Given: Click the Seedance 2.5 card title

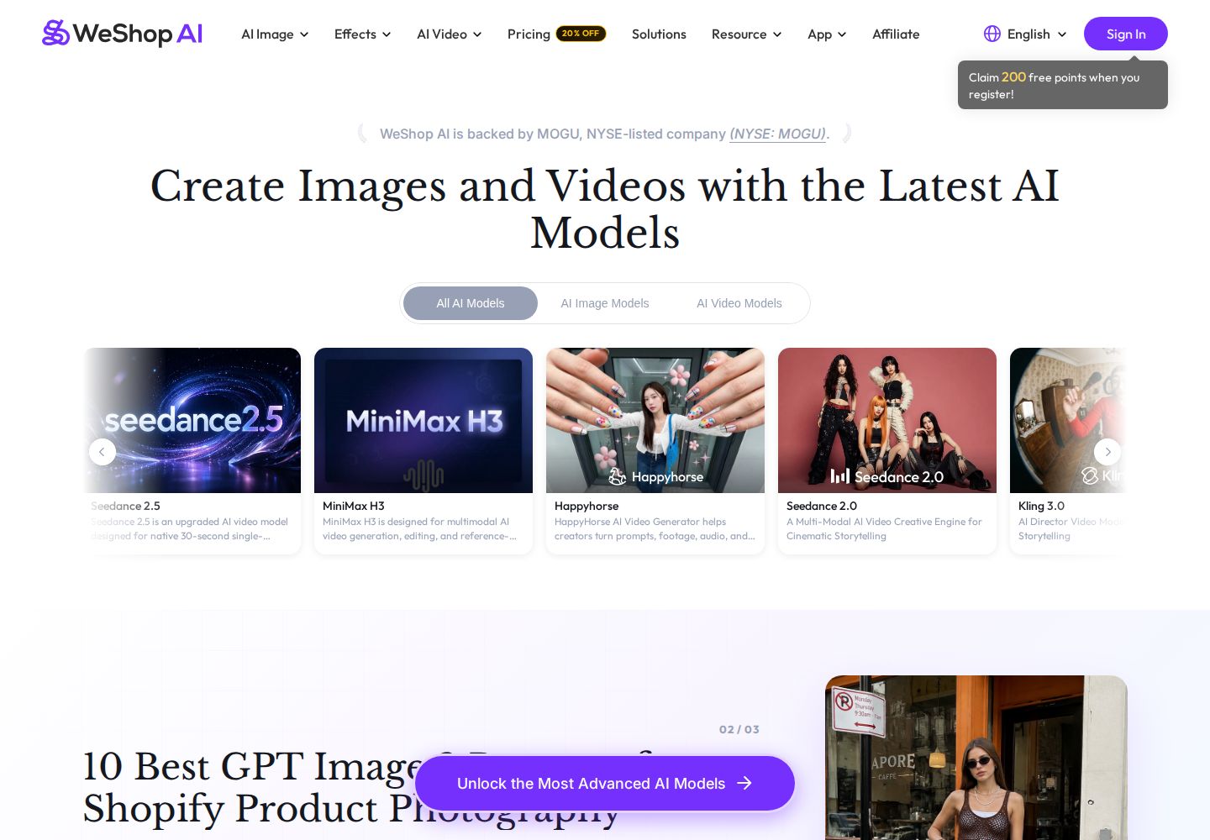Looking at the screenshot, I should [x=125, y=506].
